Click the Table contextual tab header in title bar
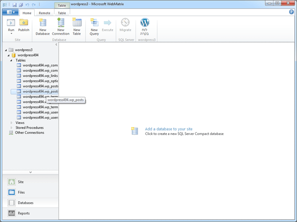 pos(62,5)
